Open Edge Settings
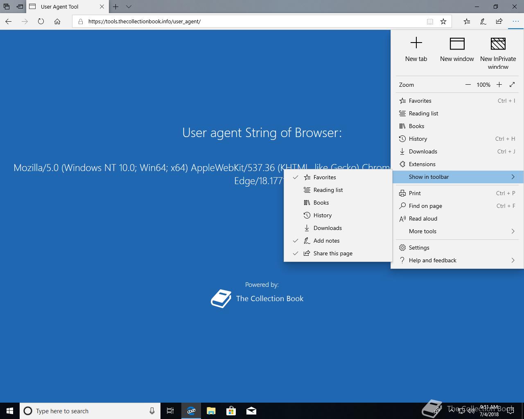524x419 pixels. click(x=457, y=248)
